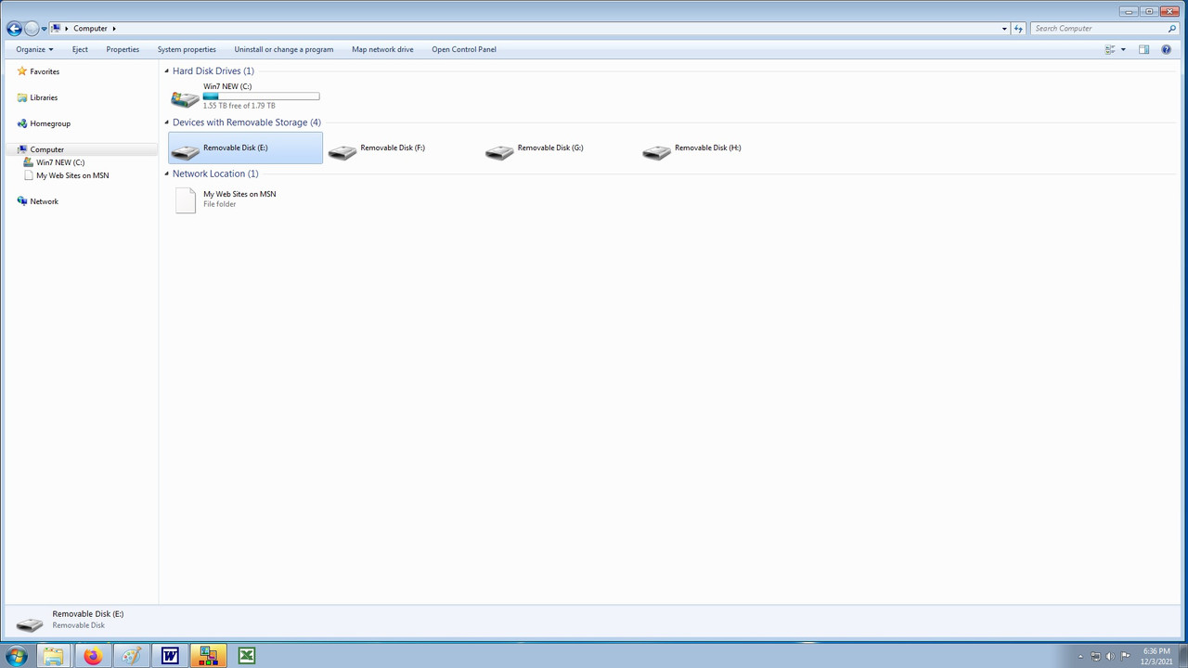This screenshot has height=668, width=1188.
Task: Select Network in the navigation pane
Action: pos(44,201)
